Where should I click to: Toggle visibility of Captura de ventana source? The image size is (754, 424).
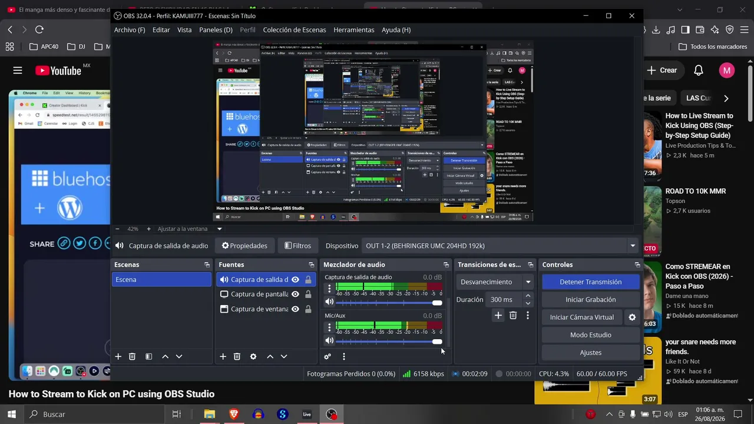[x=295, y=309]
